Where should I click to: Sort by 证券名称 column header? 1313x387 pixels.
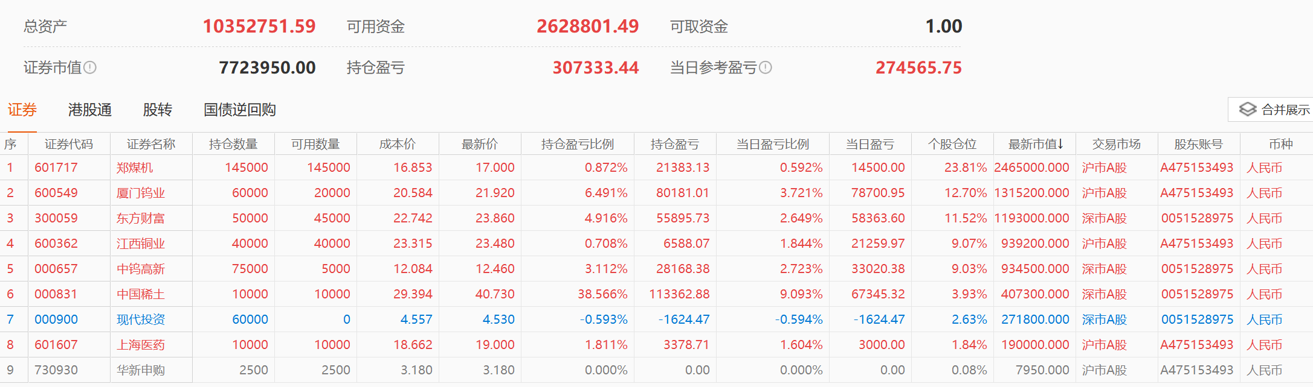pos(151,144)
